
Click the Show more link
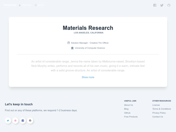click(x=88, y=77)
